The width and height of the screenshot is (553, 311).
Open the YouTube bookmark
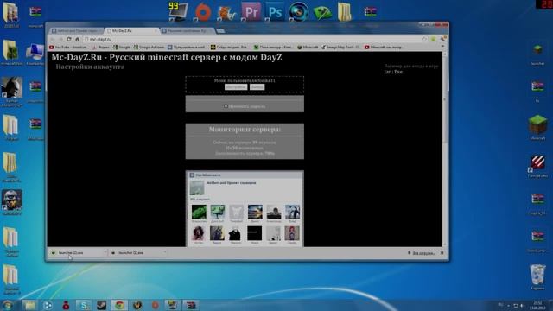tap(69, 47)
